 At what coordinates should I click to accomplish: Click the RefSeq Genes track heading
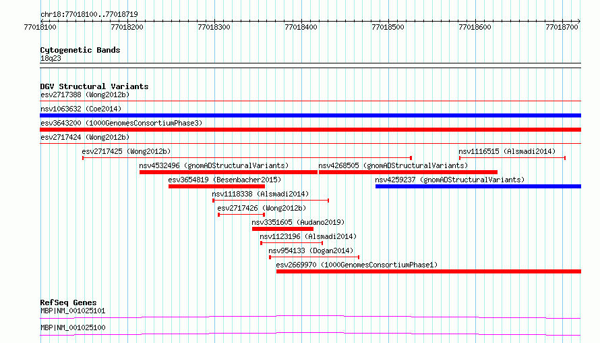coord(68,302)
